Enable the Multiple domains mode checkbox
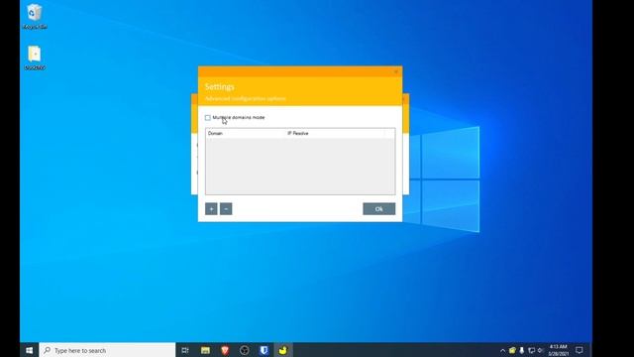 (208, 118)
